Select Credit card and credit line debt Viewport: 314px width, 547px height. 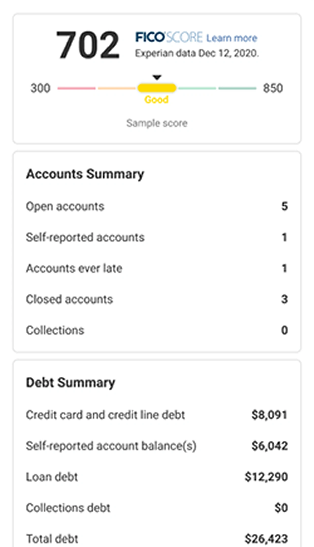(x=105, y=415)
